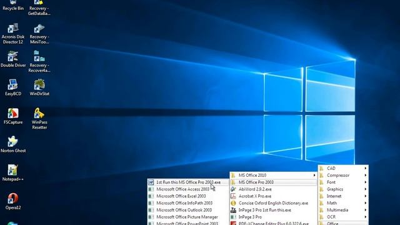Select the Double Driver desktop shortcut
This screenshot has height=225, width=400.
[13, 59]
